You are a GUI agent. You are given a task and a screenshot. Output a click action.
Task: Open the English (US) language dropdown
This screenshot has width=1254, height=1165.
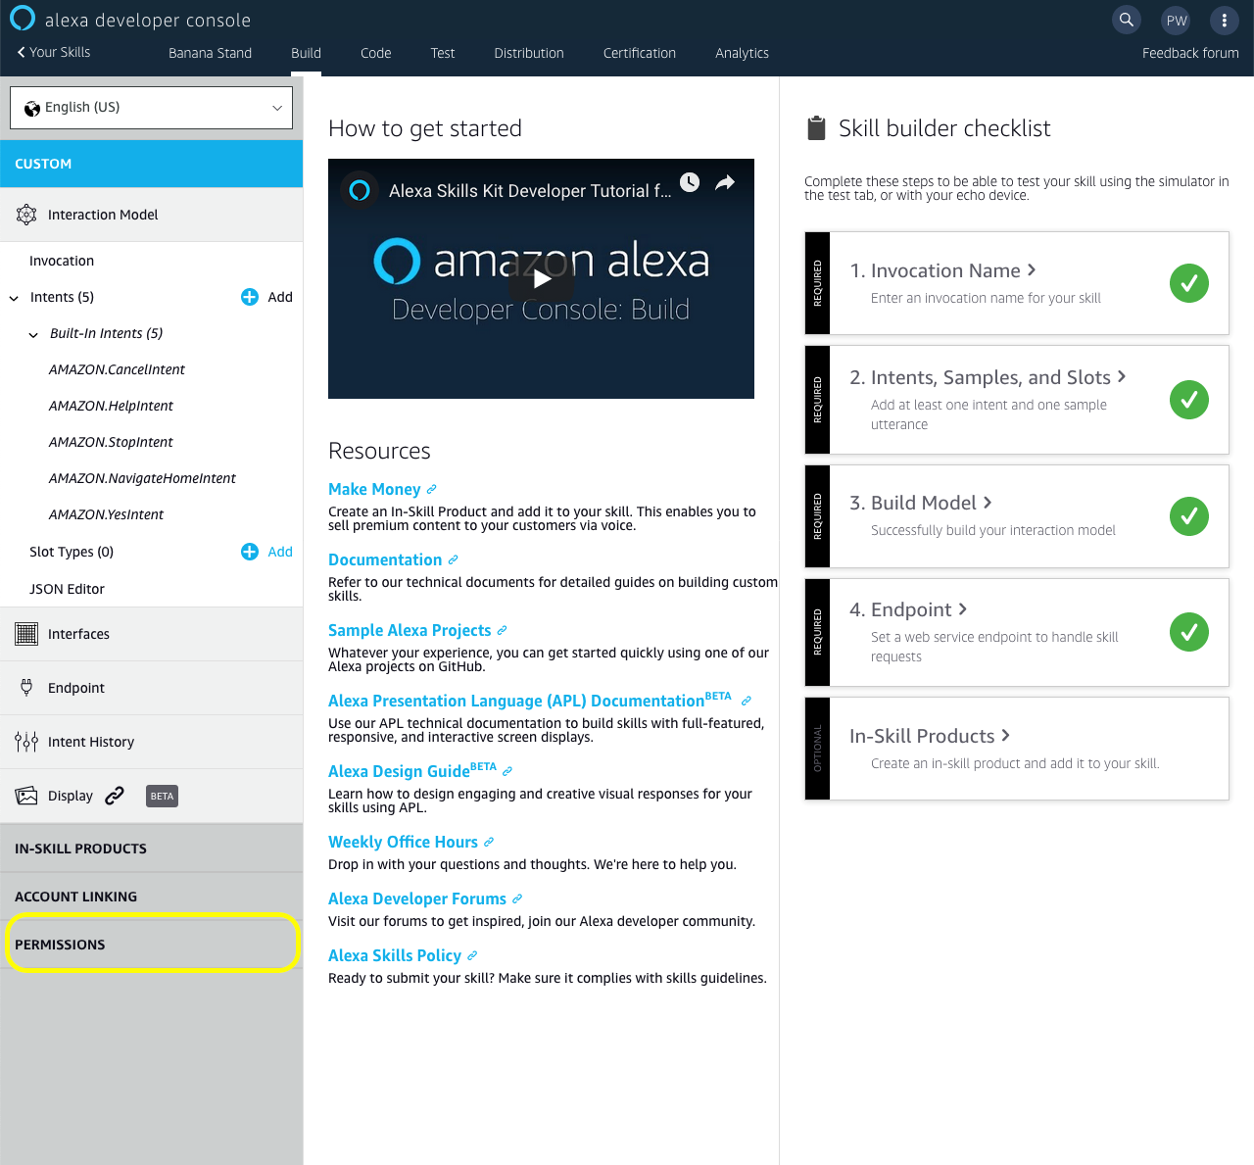[x=151, y=108]
